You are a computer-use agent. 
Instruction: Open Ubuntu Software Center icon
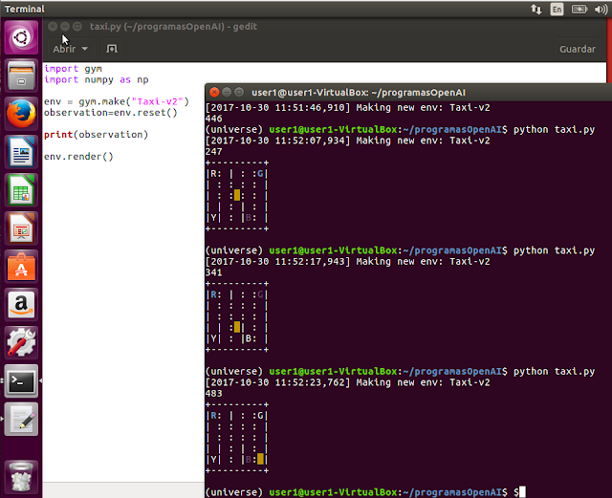click(x=21, y=267)
